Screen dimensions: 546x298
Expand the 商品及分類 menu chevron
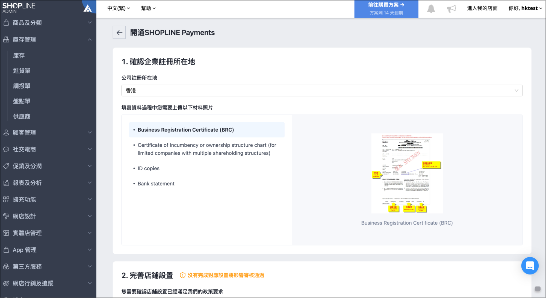[x=90, y=23]
